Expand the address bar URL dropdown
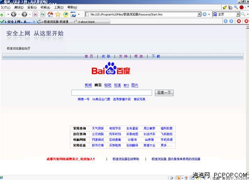The image size is (249, 180). [199, 14]
